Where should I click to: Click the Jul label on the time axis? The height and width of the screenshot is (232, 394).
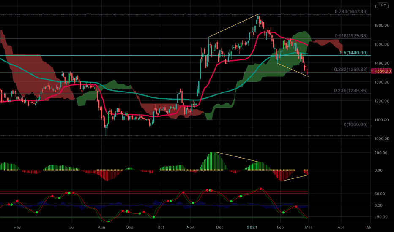pyautogui.click(x=72, y=227)
